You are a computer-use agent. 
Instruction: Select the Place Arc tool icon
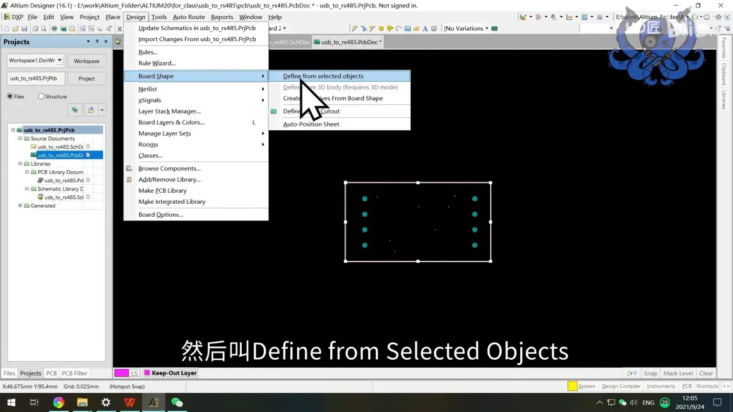tap(398, 28)
